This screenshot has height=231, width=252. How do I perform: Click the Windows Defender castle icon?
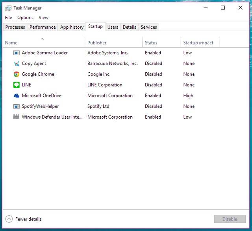click(x=16, y=117)
